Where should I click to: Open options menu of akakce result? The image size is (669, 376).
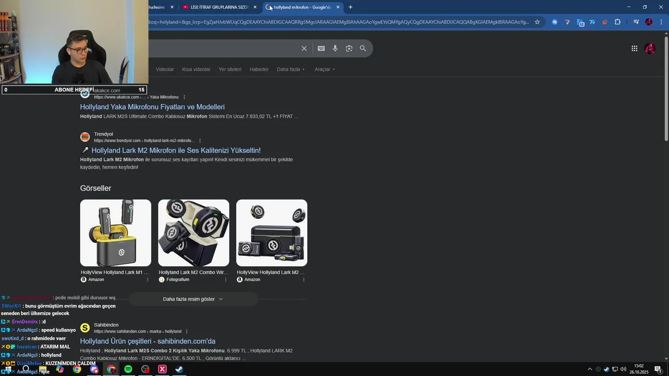tap(184, 97)
